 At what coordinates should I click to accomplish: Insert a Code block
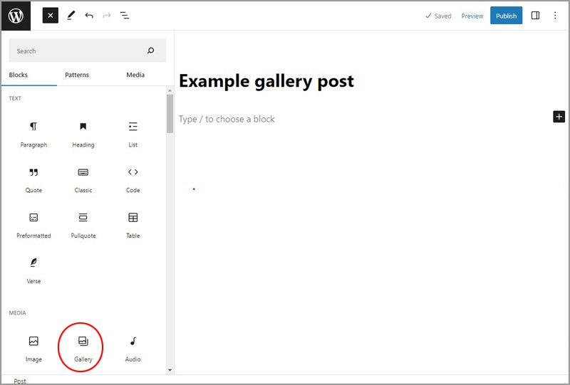(x=133, y=180)
